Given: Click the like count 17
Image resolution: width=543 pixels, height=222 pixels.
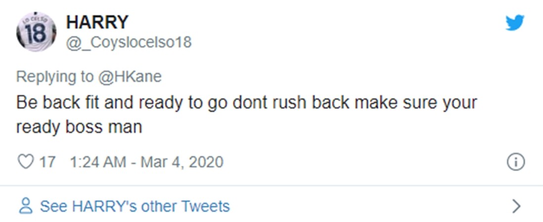Looking at the screenshot, I should [47, 162].
